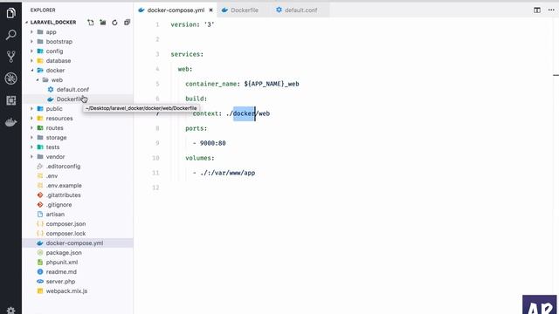Open package.json in the explorer
The image size is (559, 314).
coord(64,253)
